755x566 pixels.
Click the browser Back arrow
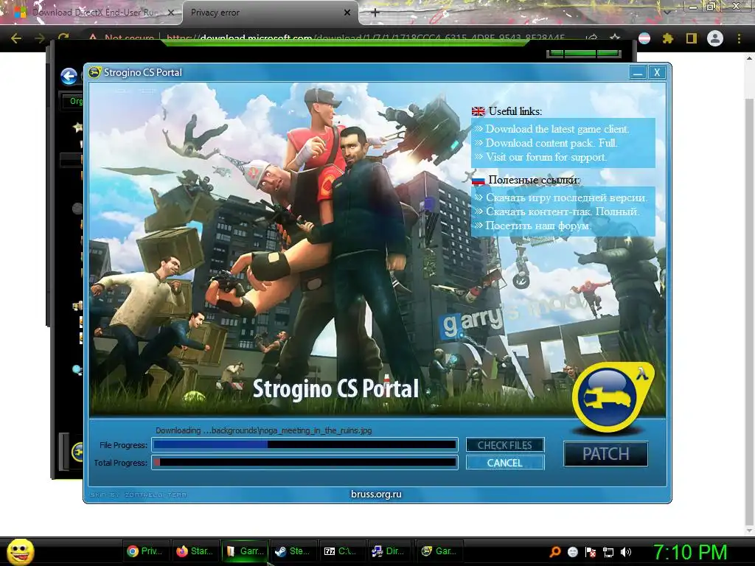(x=16, y=38)
